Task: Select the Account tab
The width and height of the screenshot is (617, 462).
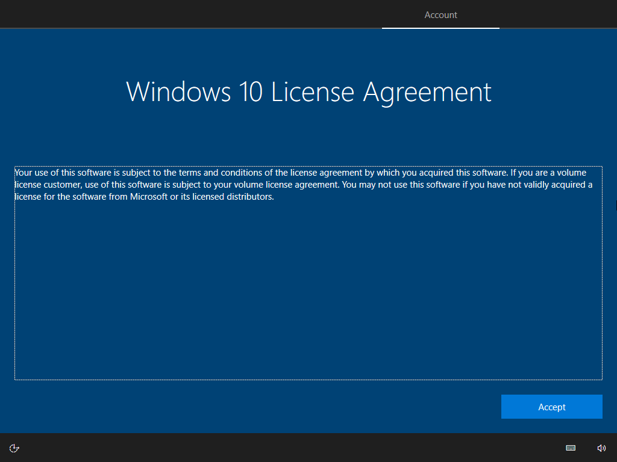Action: click(x=440, y=15)
